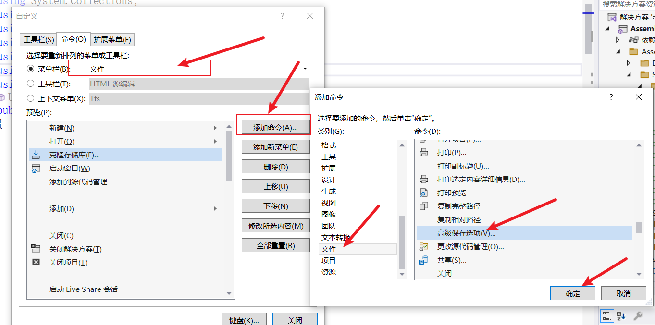
Task: Expand 打开(O) submenu arrow in preview
Action: coord(216,142)
